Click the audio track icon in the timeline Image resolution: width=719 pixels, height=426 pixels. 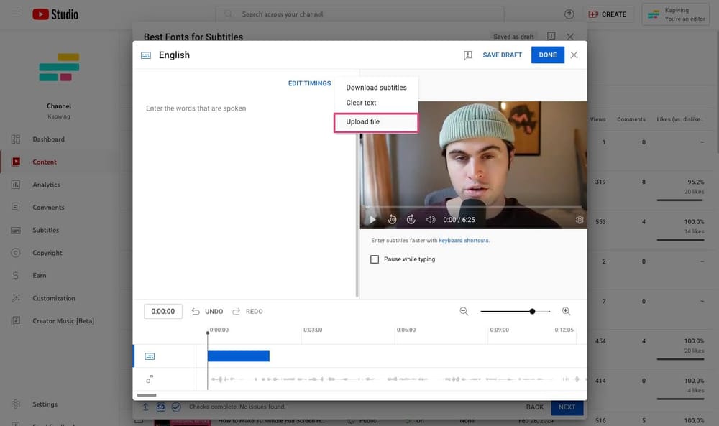click(150, 379)
